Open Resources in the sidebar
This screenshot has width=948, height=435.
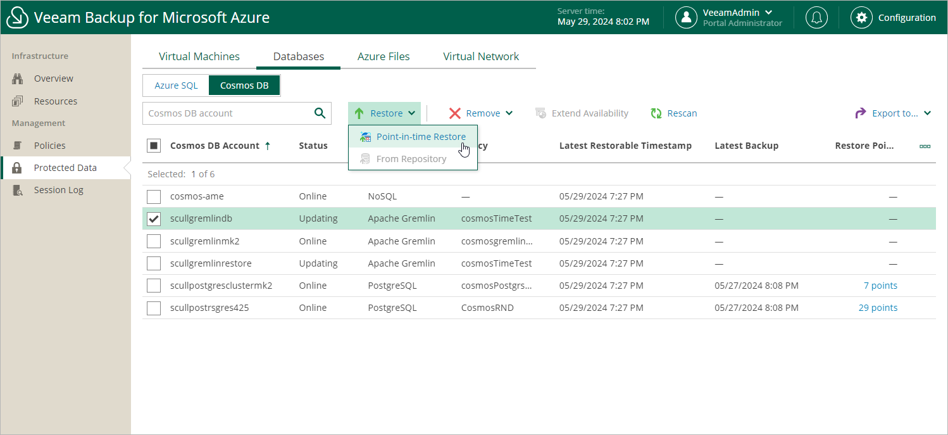[x=56, y=101]
